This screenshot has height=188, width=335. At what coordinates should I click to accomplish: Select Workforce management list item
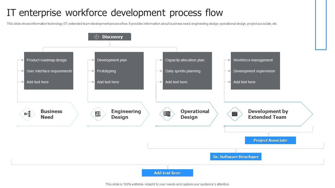(253, 60)
